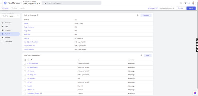Open Triggers in the sidebar
Viewport: 198px width, 96px height.
tap(8, 30)
